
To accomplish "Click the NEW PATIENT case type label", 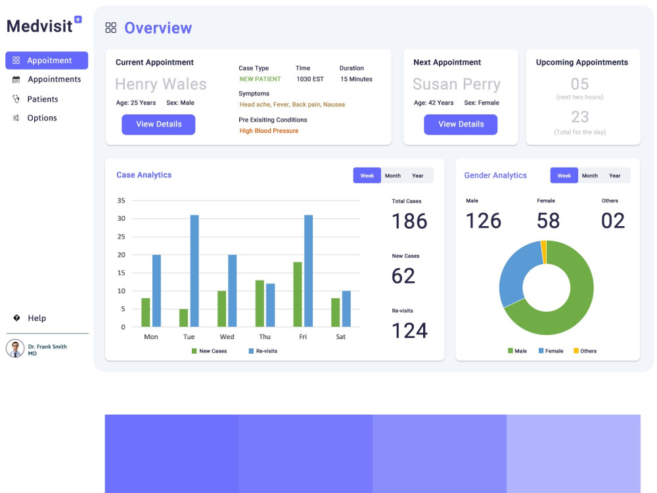I will tap(260, 79).
